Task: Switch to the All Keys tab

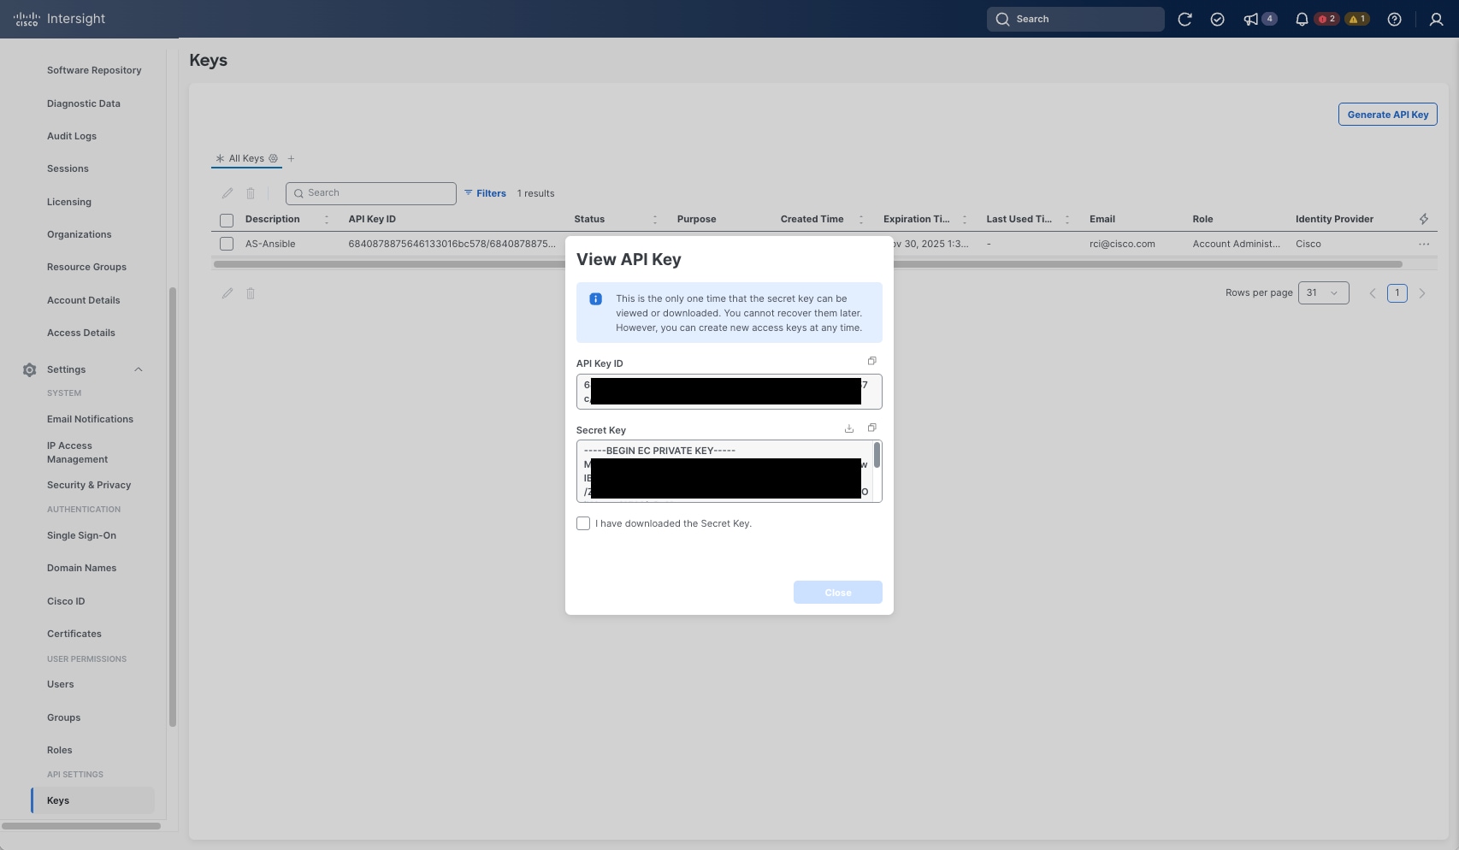Action: [246, 158]
